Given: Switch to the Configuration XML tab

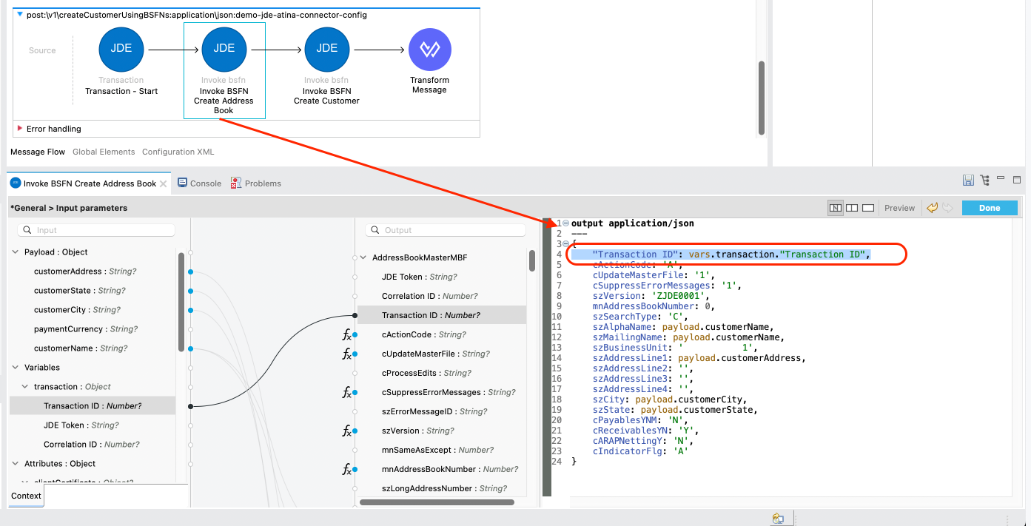Looking at the screenshot, I should pyautogui.click(x=178, y=152).
